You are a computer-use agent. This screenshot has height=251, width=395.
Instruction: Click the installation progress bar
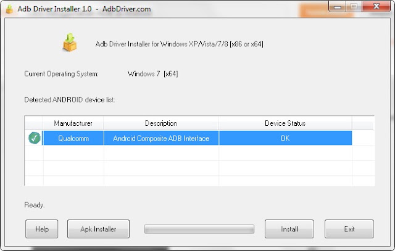point(199,229)
